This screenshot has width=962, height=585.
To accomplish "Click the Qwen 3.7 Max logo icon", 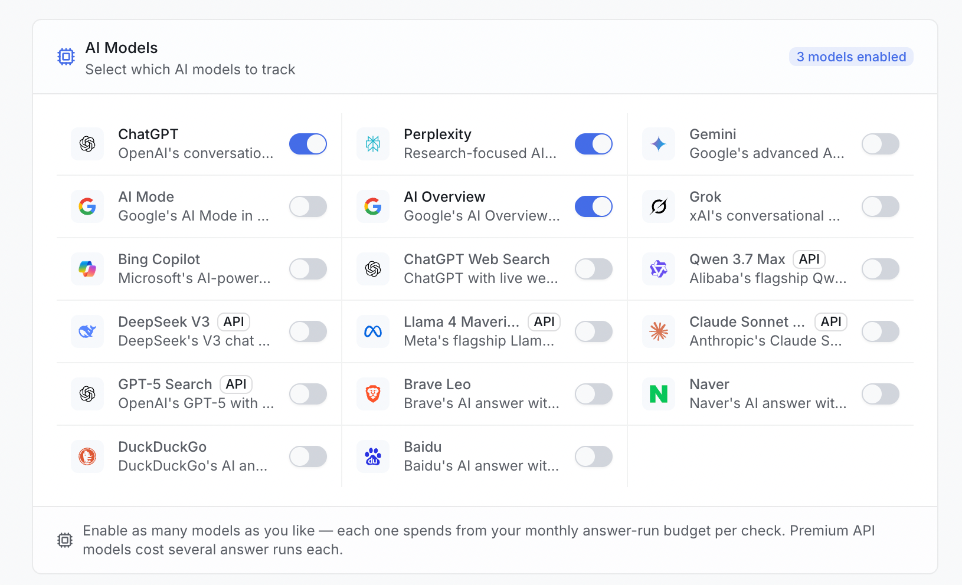I will (659, 269).
